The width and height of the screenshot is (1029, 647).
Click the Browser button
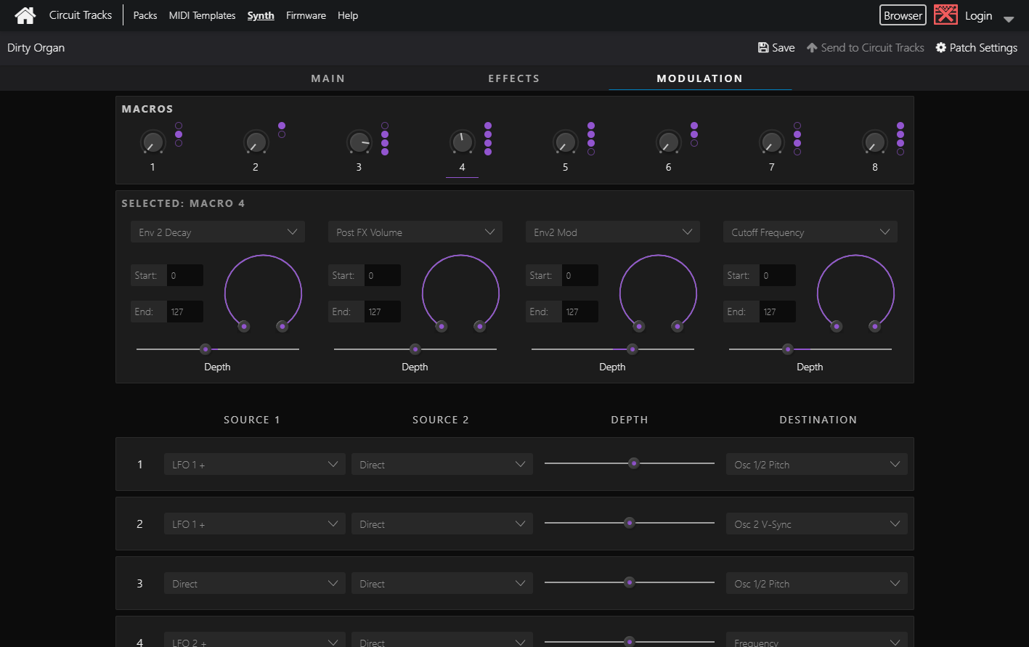click(x=903, y=15)
